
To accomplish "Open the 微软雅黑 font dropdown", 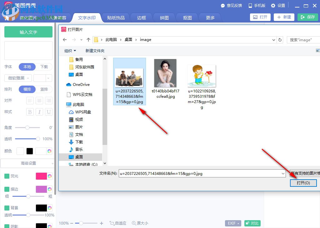I will click(18, 78).
